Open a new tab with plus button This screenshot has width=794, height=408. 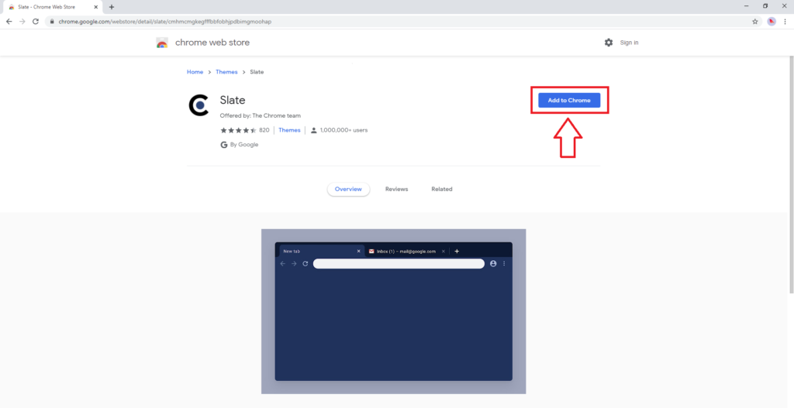112,7
